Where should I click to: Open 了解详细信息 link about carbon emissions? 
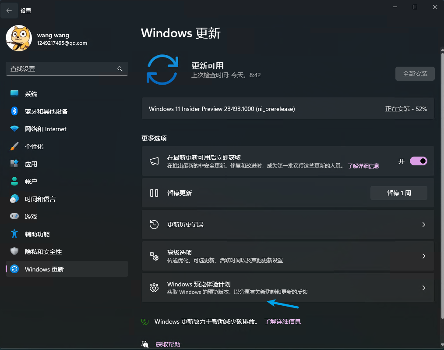[282, 321]
